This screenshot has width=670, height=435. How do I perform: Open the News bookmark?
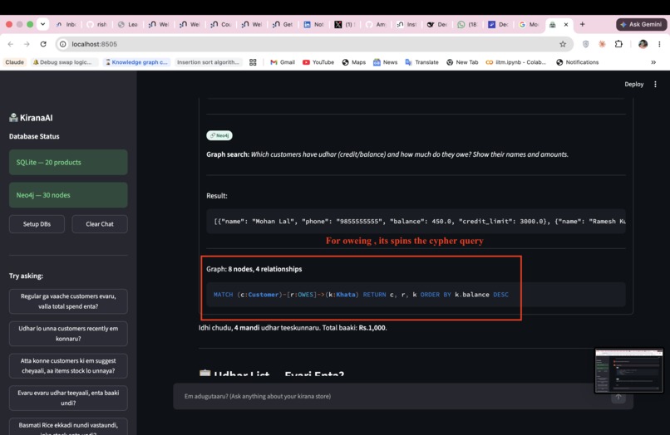coord(385,62)
